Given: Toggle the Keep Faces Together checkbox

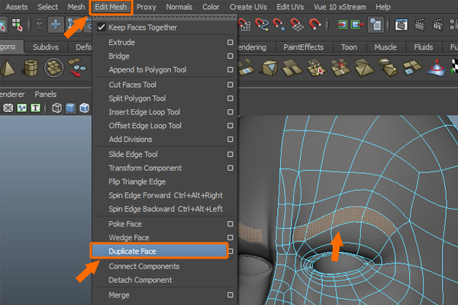Looking at the screenshot, I should (x=102, y=27).
